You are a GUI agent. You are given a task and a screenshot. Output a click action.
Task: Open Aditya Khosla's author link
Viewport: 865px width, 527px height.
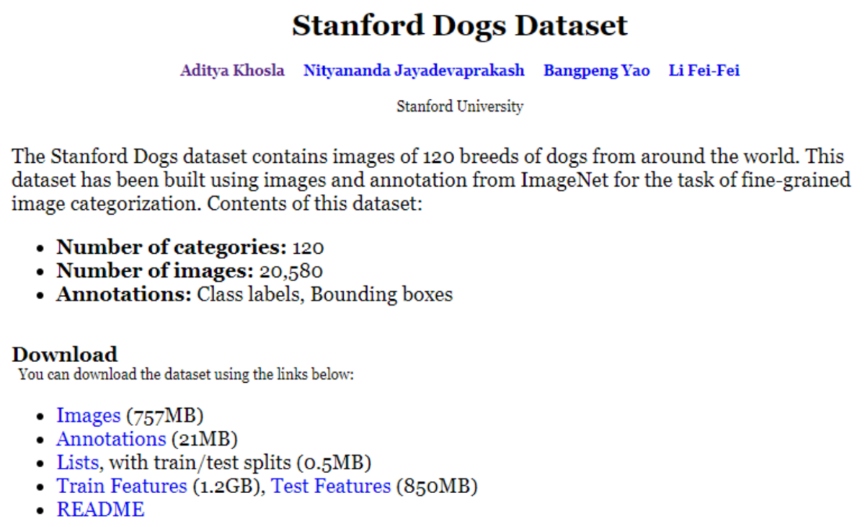tap(232, 71)
